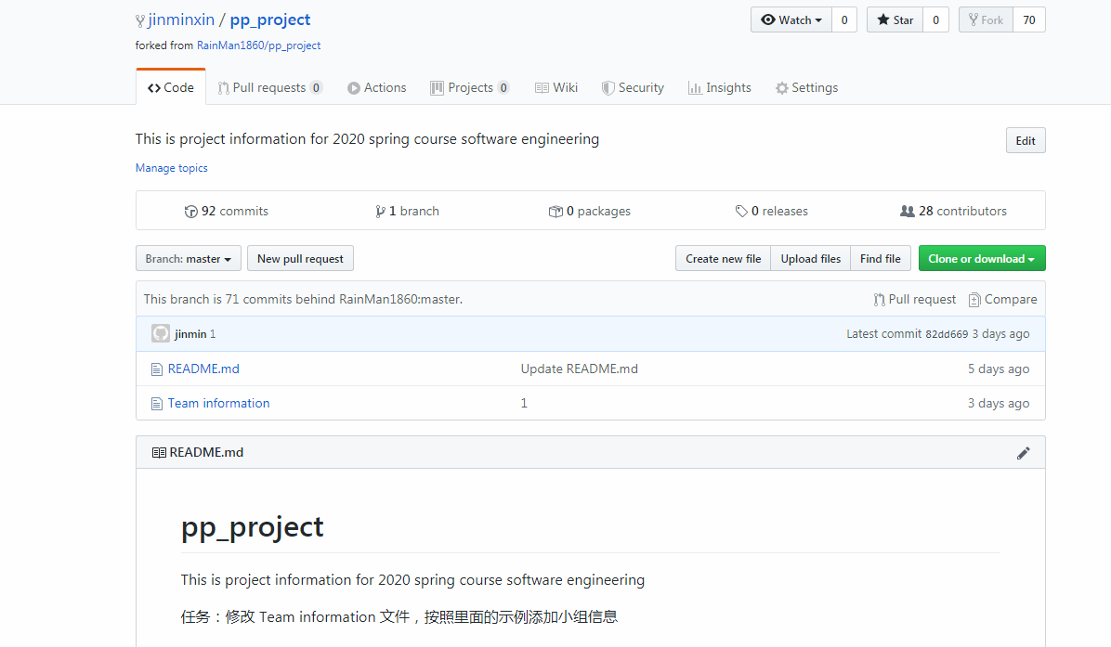
Task: Click the Compare link
Action: pos(1002,300)
